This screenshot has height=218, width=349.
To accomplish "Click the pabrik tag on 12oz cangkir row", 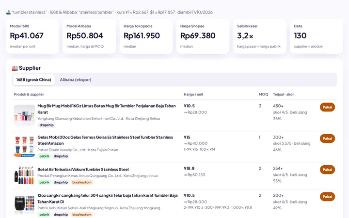I will 44,215.
